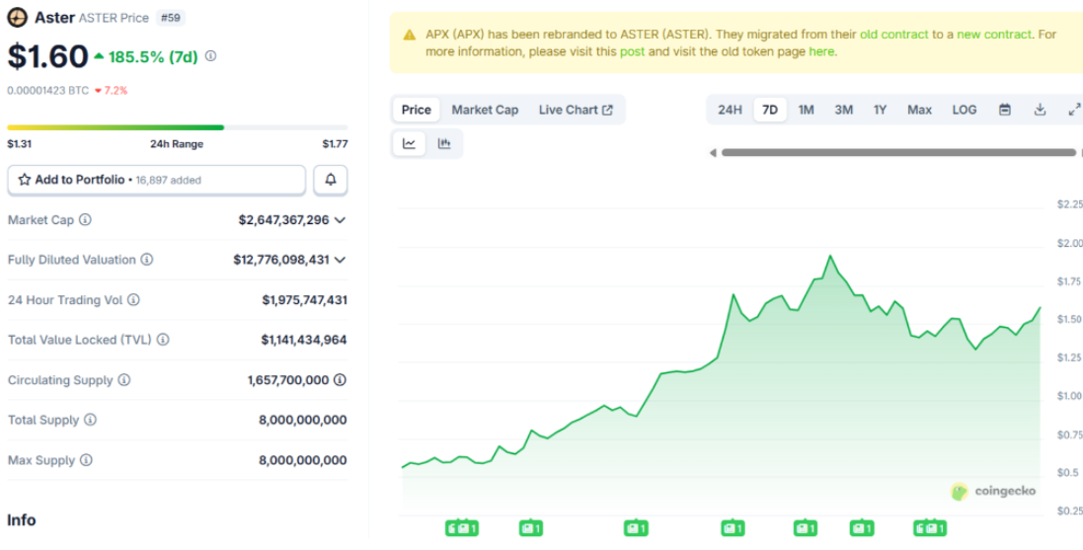This screenshot has height=550, width=1083.
Task: Switch to candlestick chart icon
Action: (x=444, y=144)
